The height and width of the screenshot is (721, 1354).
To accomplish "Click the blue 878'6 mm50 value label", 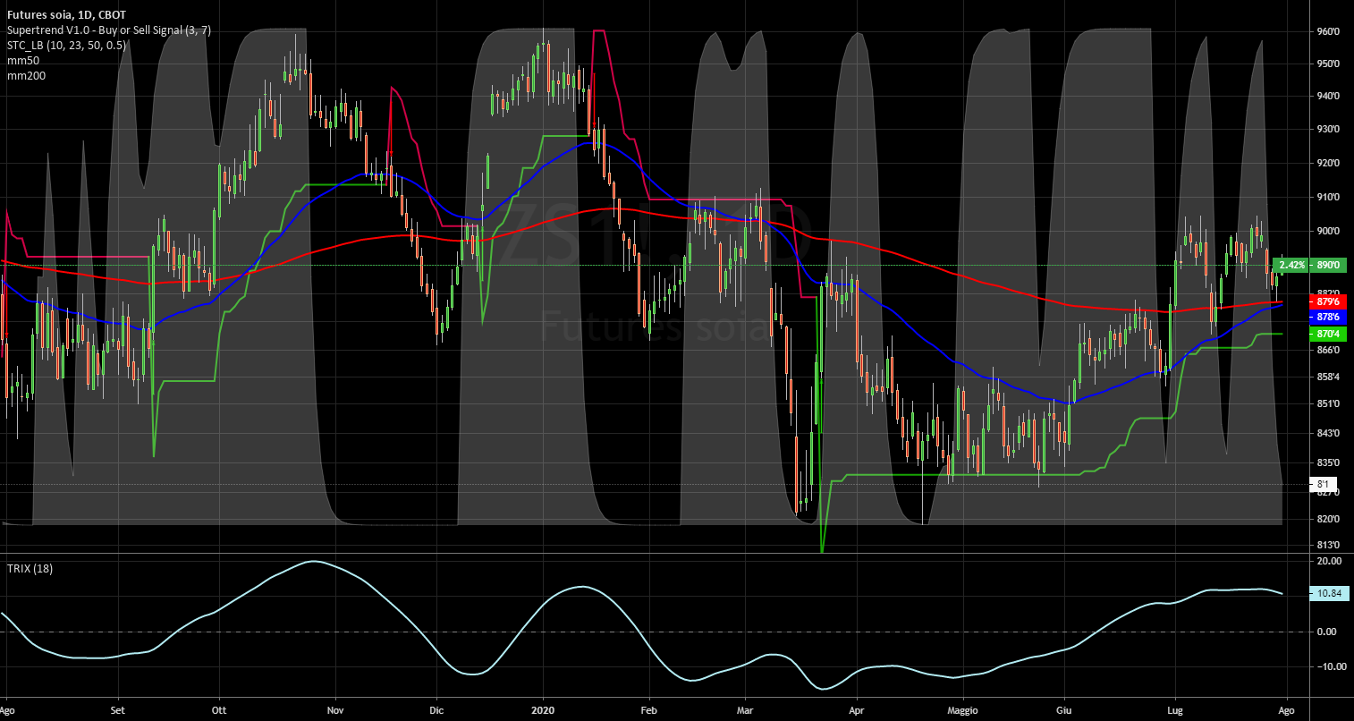I will click(x=1327, y=317).
